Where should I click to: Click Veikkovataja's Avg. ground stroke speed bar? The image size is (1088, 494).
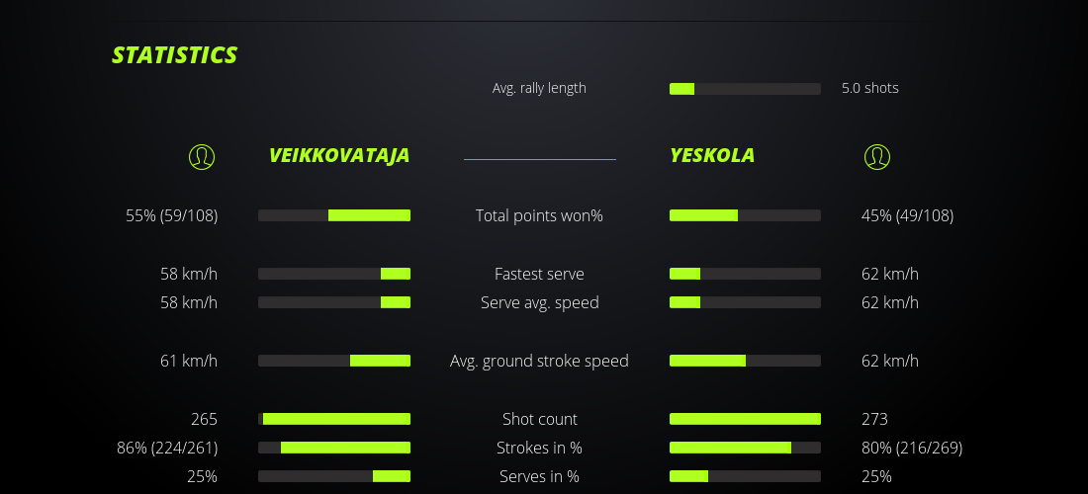pos(334,361)
